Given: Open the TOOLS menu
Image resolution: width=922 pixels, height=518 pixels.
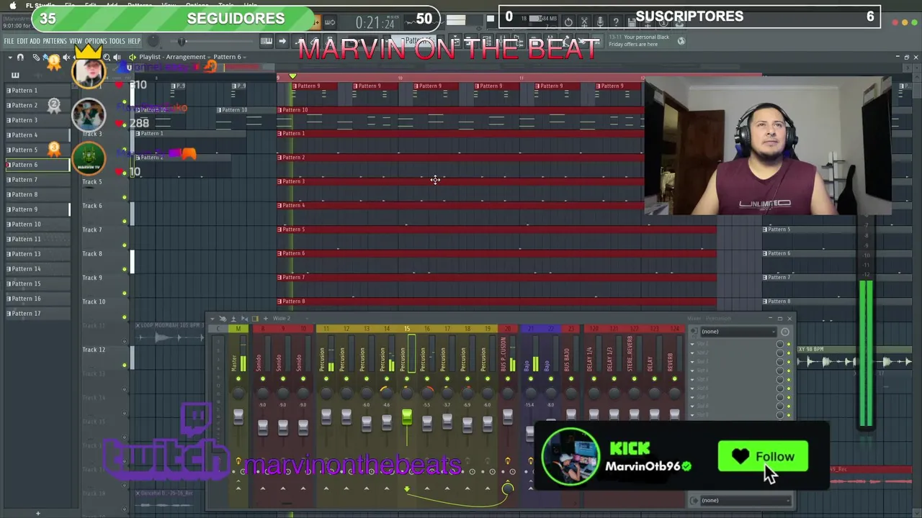Looking at the screenshot, I should coord(117,41).
